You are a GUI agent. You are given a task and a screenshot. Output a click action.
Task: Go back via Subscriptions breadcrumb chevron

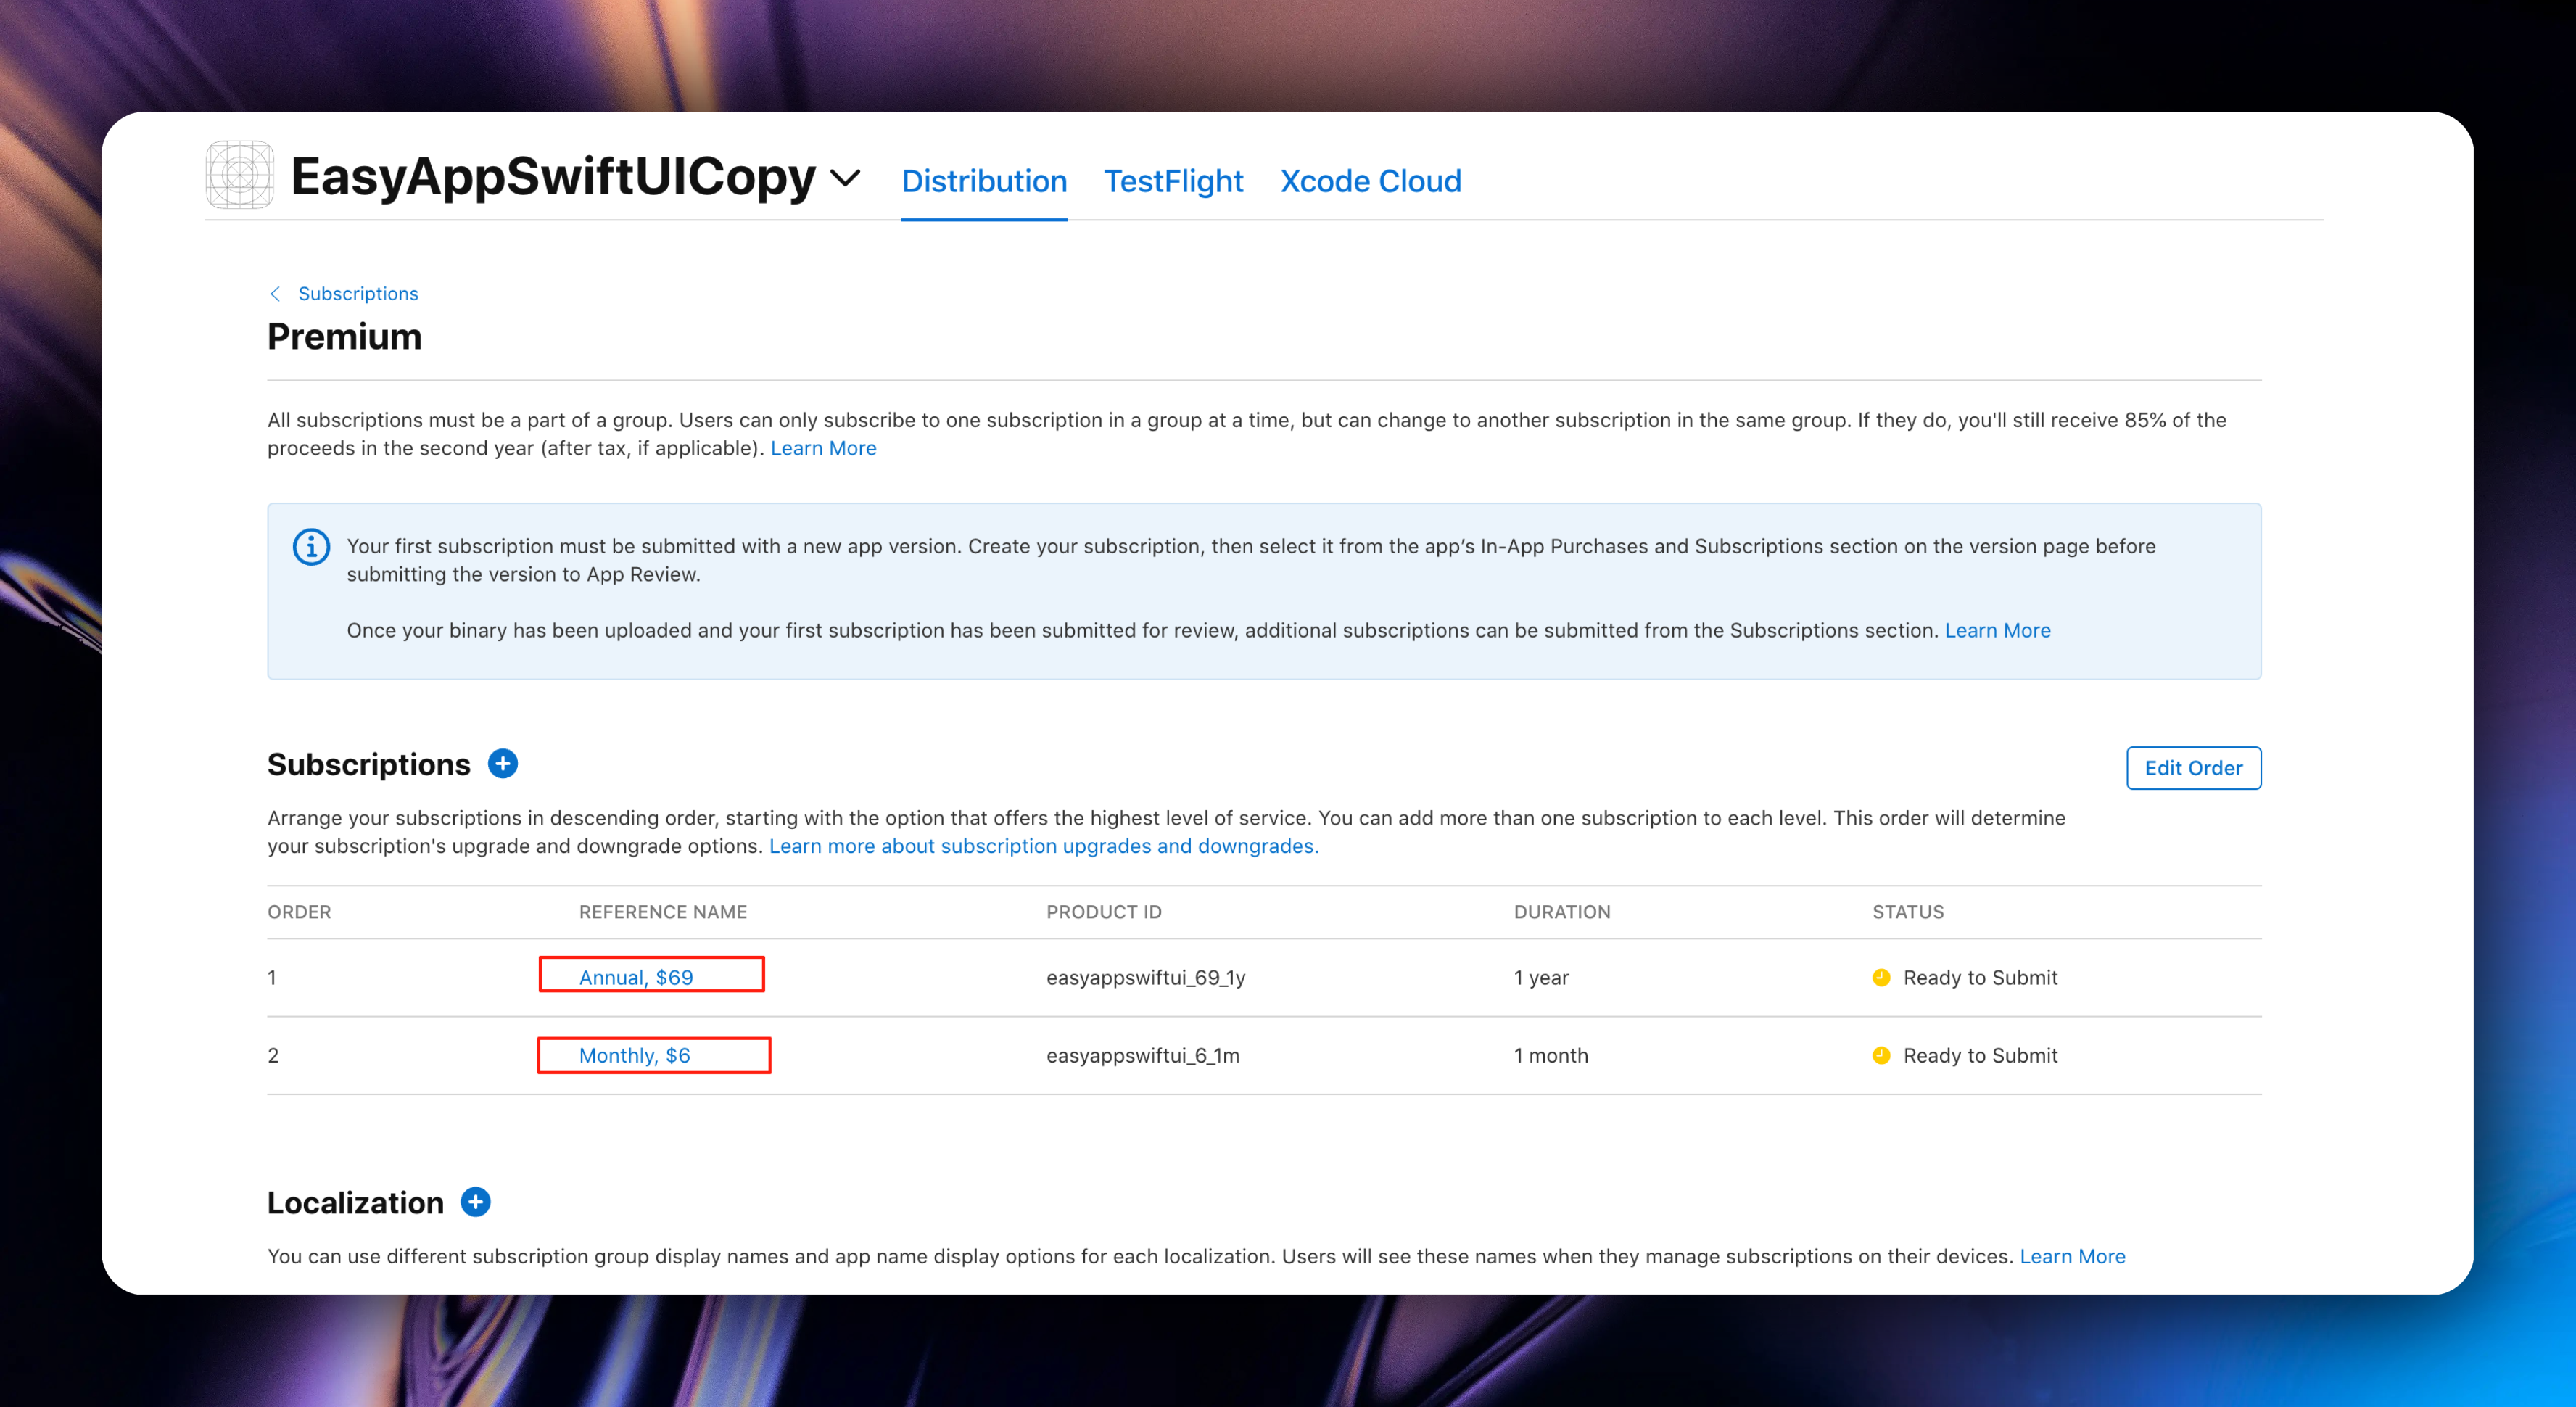click(x=275, y=293)
